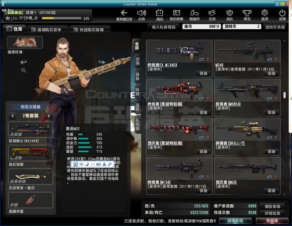Click the scroll-down arrow of weapon list
The height and width of the screenshot is (226, 292).
[x=284, y=194]
